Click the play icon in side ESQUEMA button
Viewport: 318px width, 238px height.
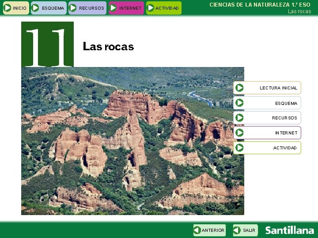(x=239, y=103)
